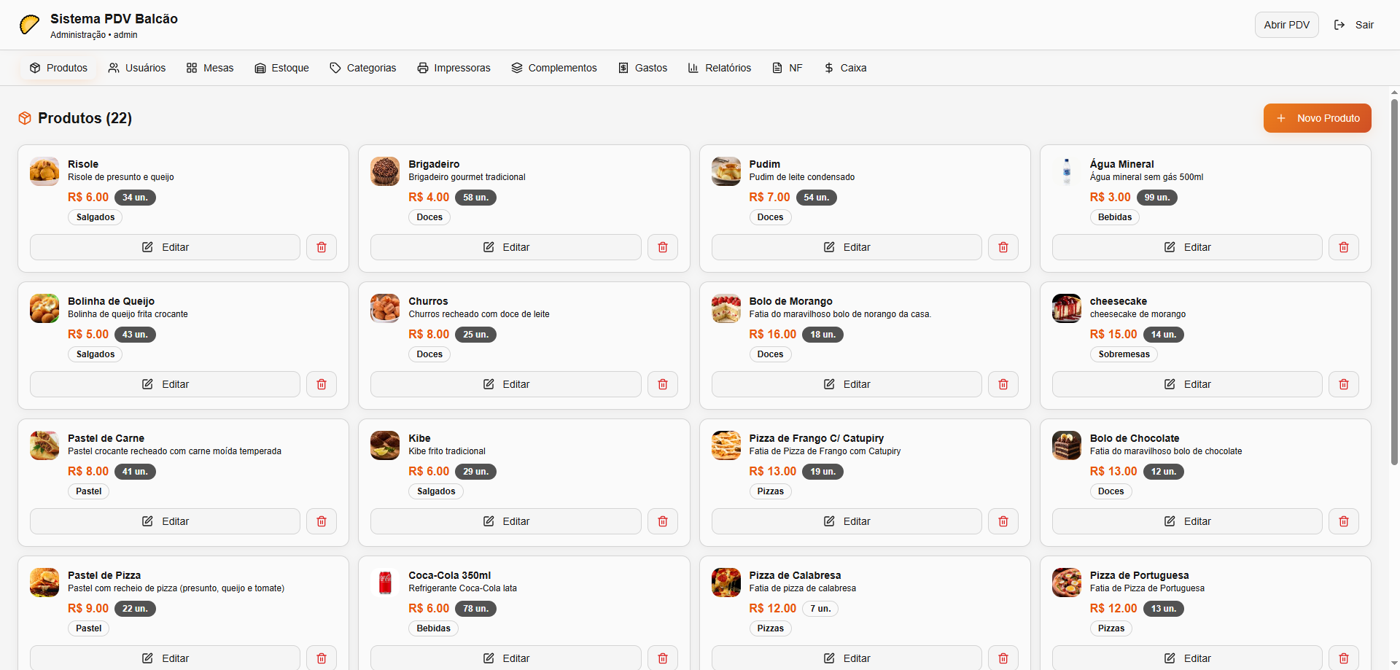Click the Novo Produto button

[x=1317, y=118]
